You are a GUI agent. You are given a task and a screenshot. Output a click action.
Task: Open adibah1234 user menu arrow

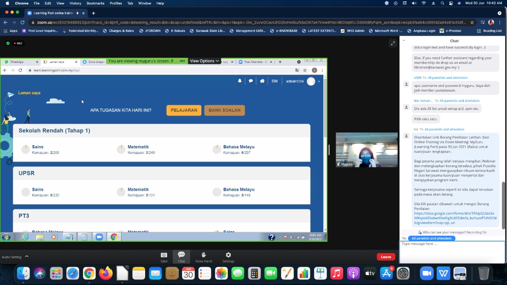point(319,82)
